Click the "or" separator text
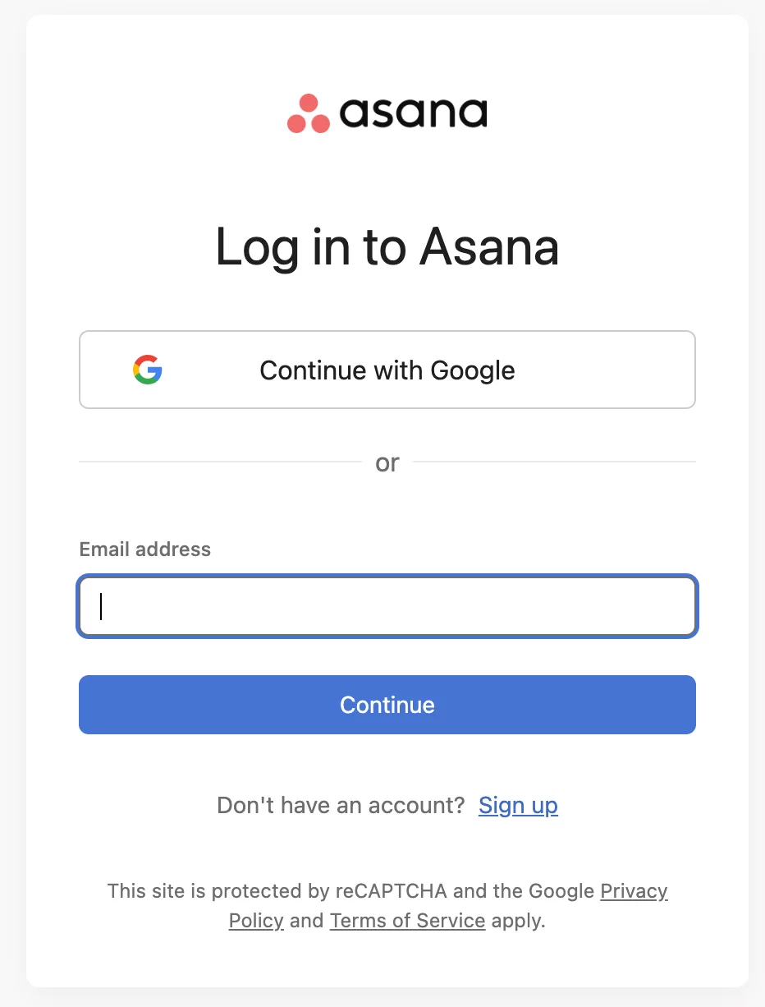Viewport: 765px width, 1007px height. tap(387, 463)
